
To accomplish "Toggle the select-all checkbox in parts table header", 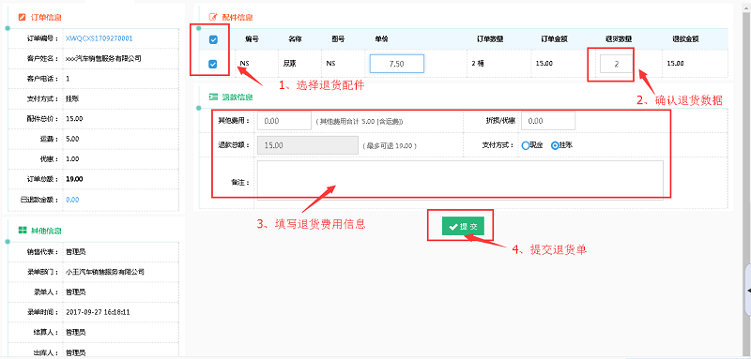I will 213,39.
